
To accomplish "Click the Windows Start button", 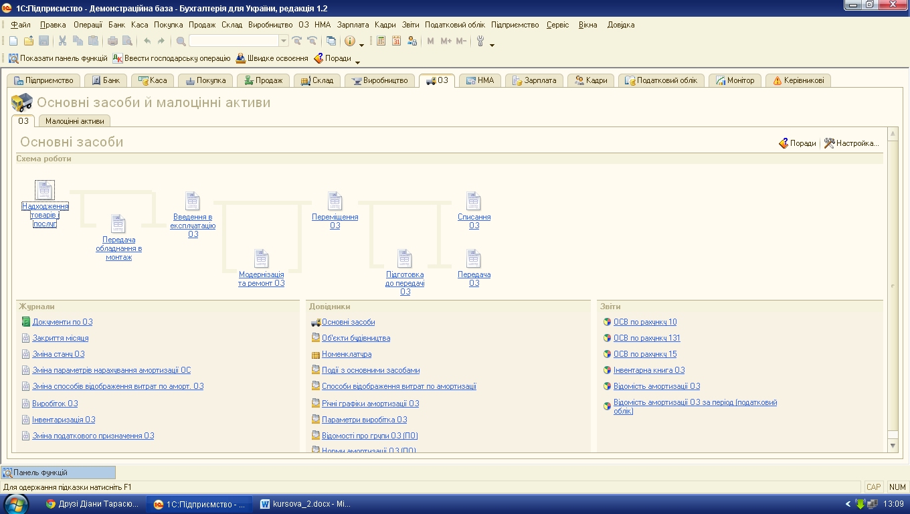I will [17, 504].
